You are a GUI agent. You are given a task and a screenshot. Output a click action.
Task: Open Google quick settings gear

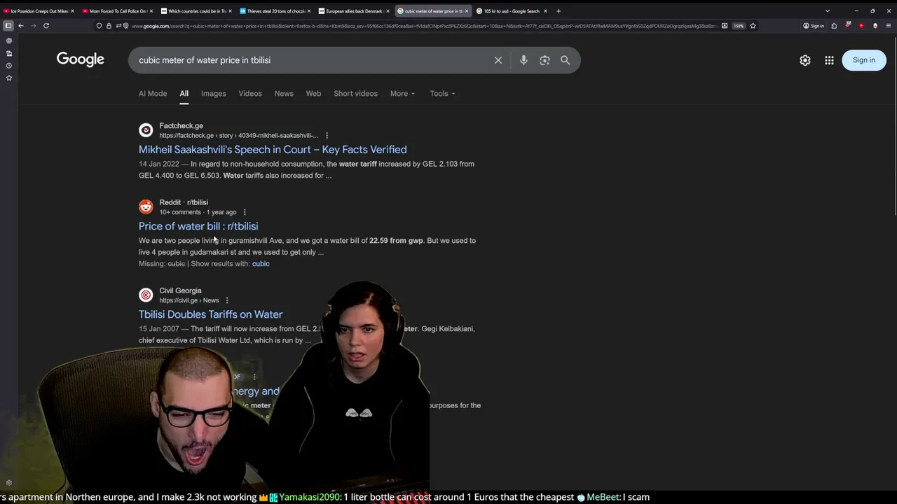[805, 60]
